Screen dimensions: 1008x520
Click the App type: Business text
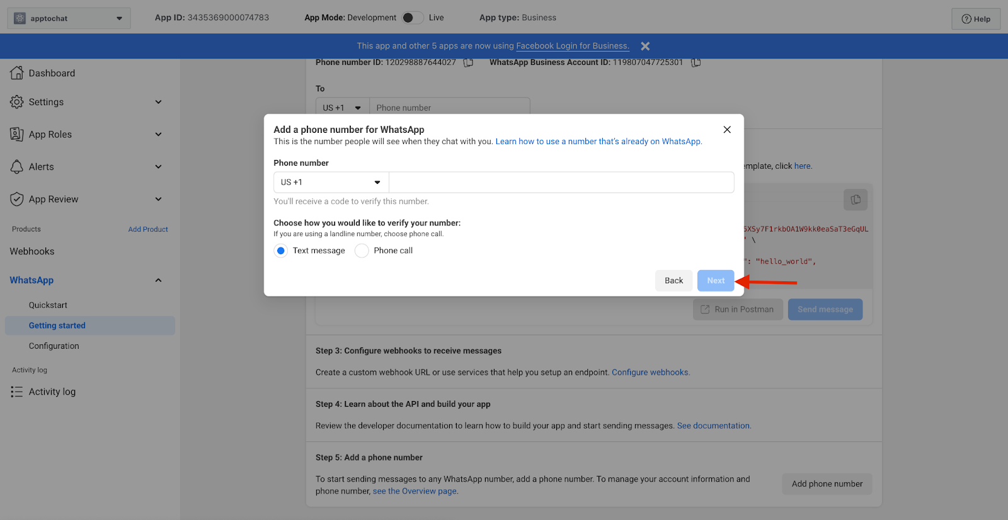(x=518, y=18)
